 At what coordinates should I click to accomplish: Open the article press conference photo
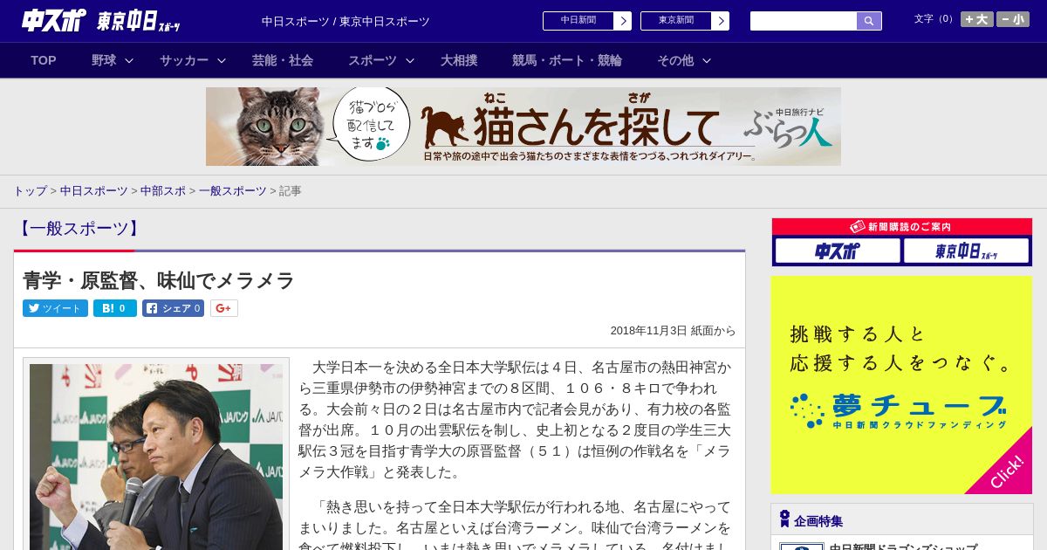(x=156, y=457)
